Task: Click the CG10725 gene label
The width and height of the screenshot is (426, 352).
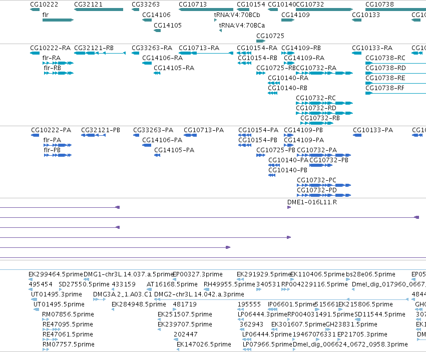Action: coord(270,36)
